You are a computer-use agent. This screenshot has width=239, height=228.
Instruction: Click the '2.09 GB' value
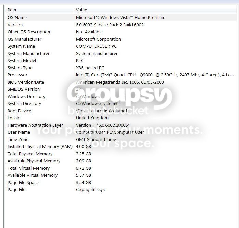click(84, 161)
